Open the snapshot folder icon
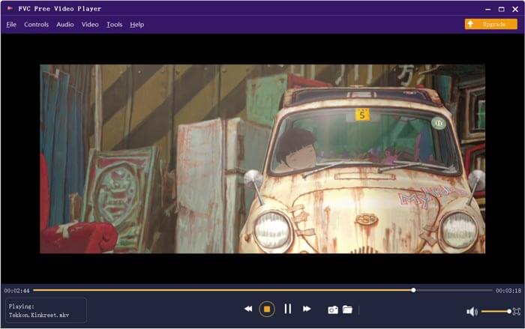The width and height of the screenshot is (525, 329). click(x=347, y=310)
